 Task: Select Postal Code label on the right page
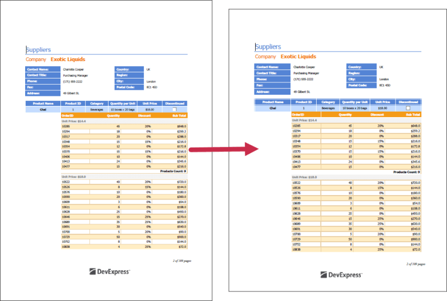[x=361, y=85]
